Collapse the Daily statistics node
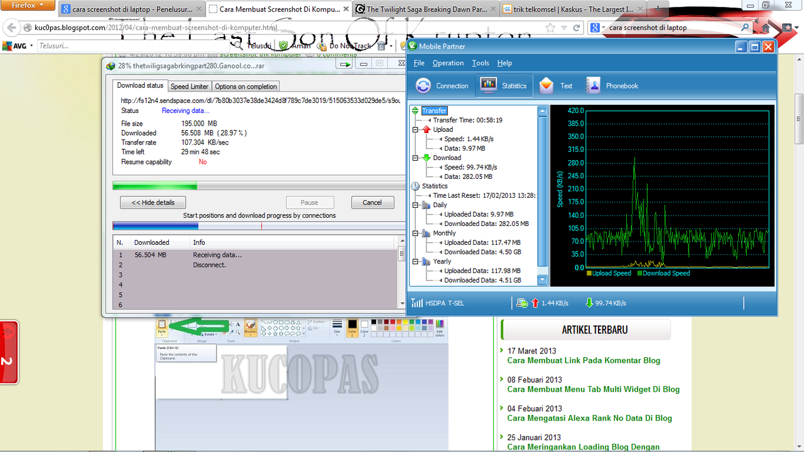This screenshot has width=804, height=452. [x=415, y=205]
